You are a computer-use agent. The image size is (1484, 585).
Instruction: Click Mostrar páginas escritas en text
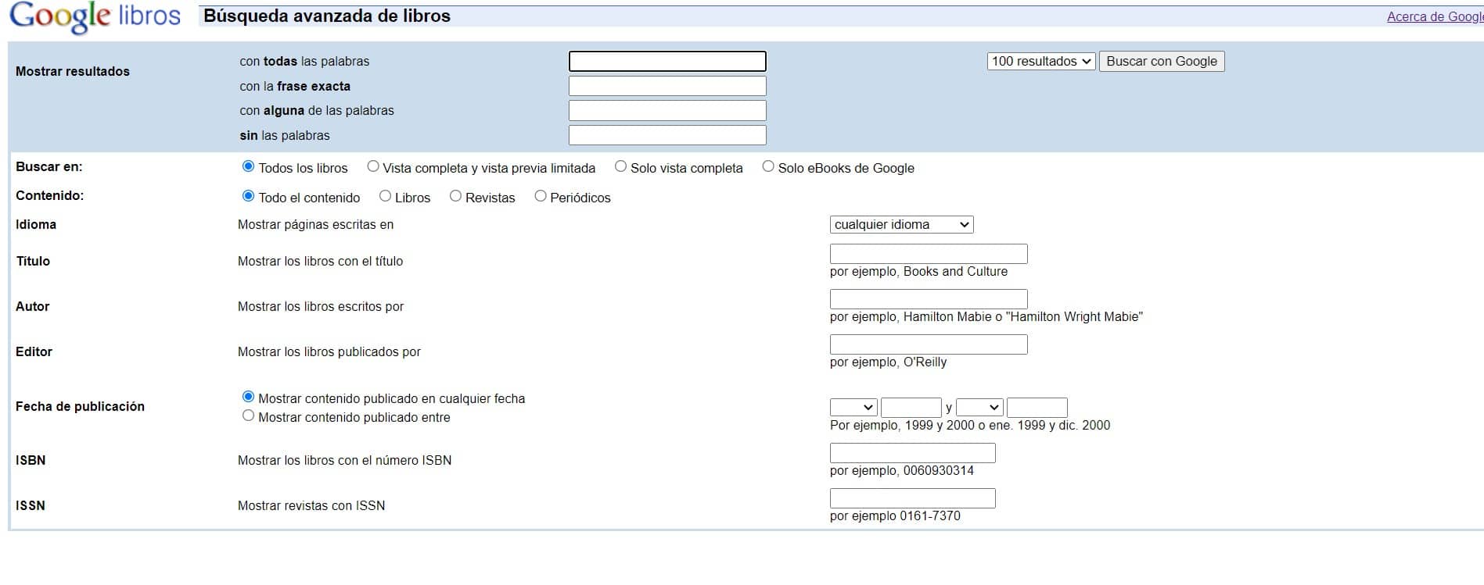(x=315, y=224)
